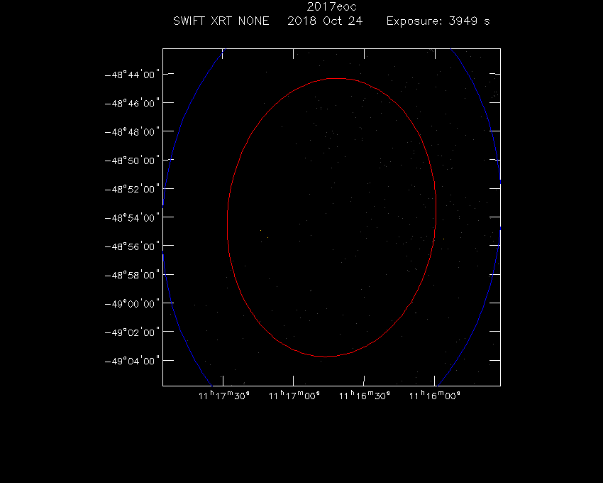Click declination label -49°02'00"
The width and height of the screenshot is (603, 483).
132,332
